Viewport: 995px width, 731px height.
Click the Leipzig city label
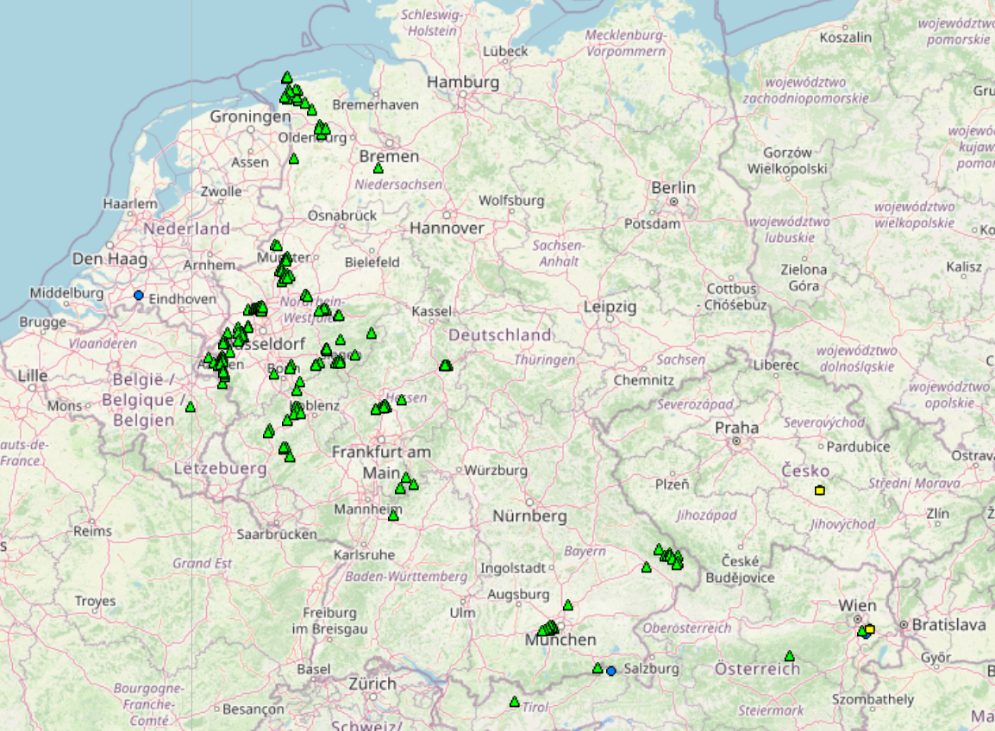610,307
